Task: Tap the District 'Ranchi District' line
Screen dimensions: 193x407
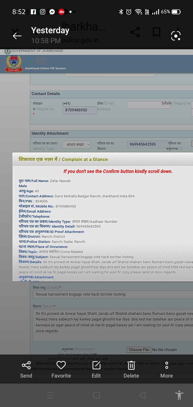Action: point(42,236)
